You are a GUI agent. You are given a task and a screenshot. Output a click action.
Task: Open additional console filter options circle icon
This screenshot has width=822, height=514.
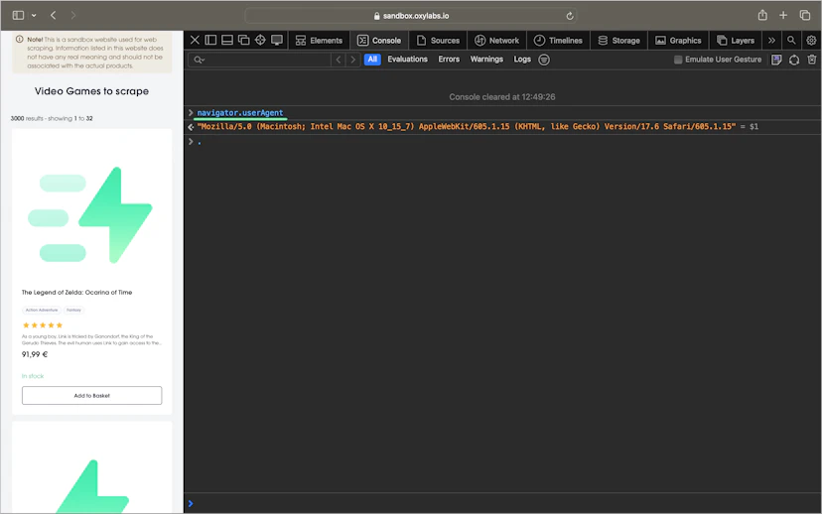pyautogui.click(x=544, y=60)
